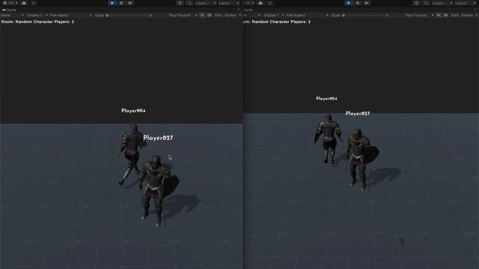Select the Game tab in left editor
The width and height of the screenshot is (479, 269).
coord(9,10)
